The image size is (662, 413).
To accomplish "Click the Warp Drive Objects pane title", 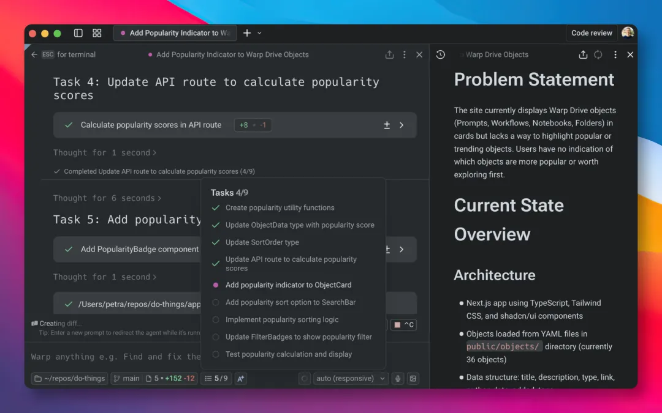I will click(x=497, y=54).
